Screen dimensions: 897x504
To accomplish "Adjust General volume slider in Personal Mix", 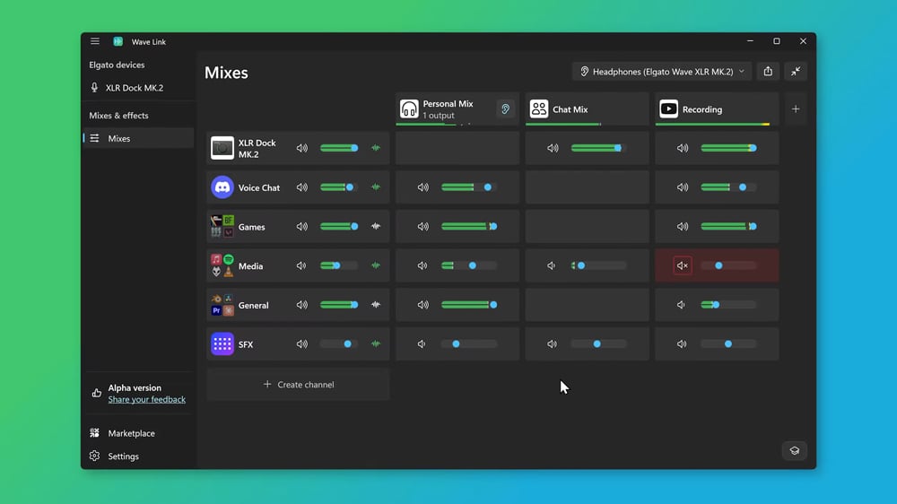I will pos(469,305).
